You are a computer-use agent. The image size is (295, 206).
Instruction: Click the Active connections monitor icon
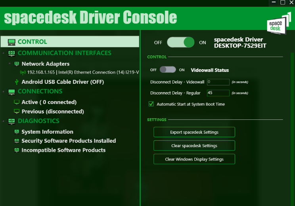(17, 102)
